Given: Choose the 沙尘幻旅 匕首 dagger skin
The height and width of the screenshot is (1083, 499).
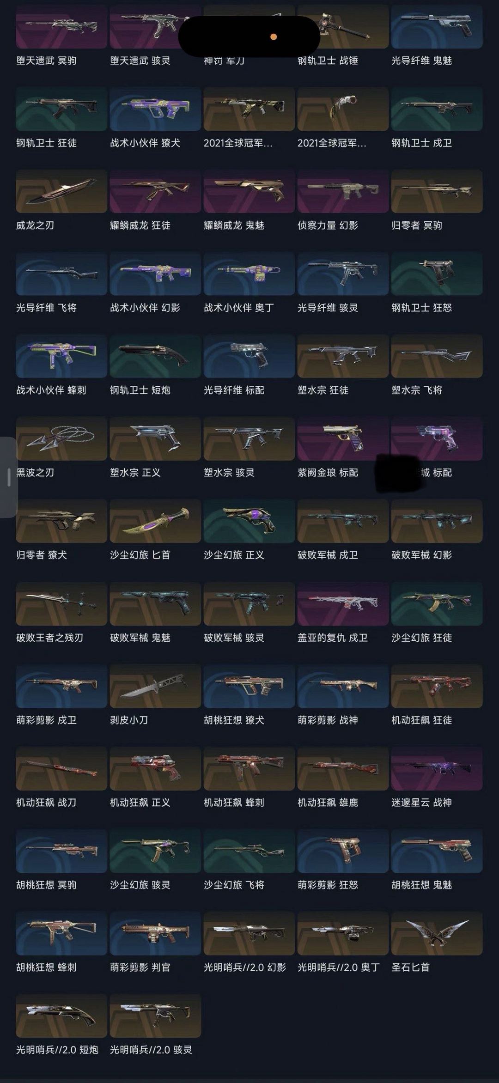Looking at the screenshot, I should tap(155, 521).
